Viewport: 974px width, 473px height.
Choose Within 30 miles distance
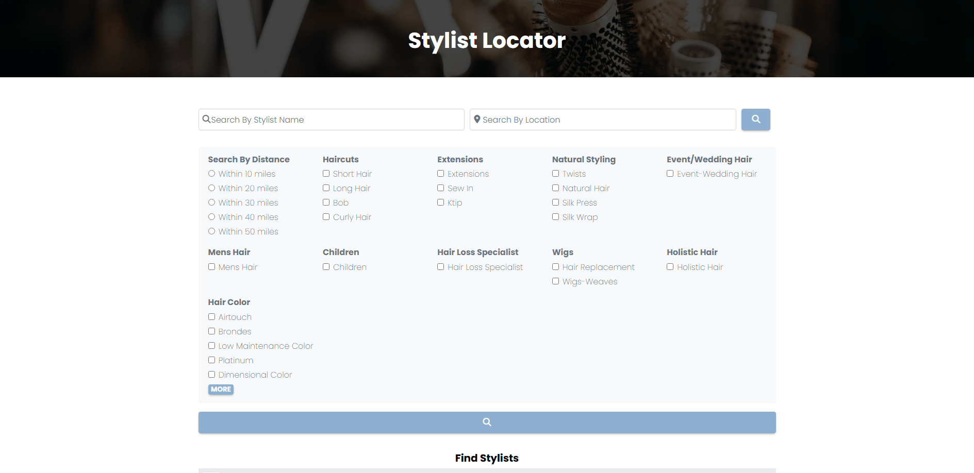(211, 202)
